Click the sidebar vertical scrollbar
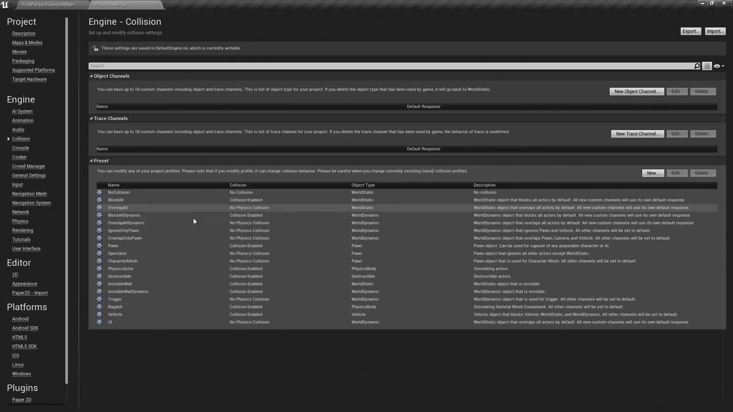 coord(67,200)
